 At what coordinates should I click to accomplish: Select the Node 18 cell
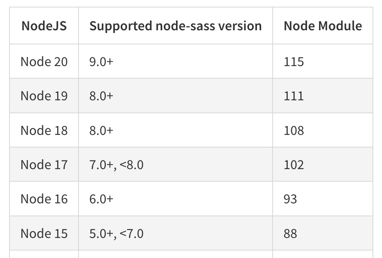[44, 130]
